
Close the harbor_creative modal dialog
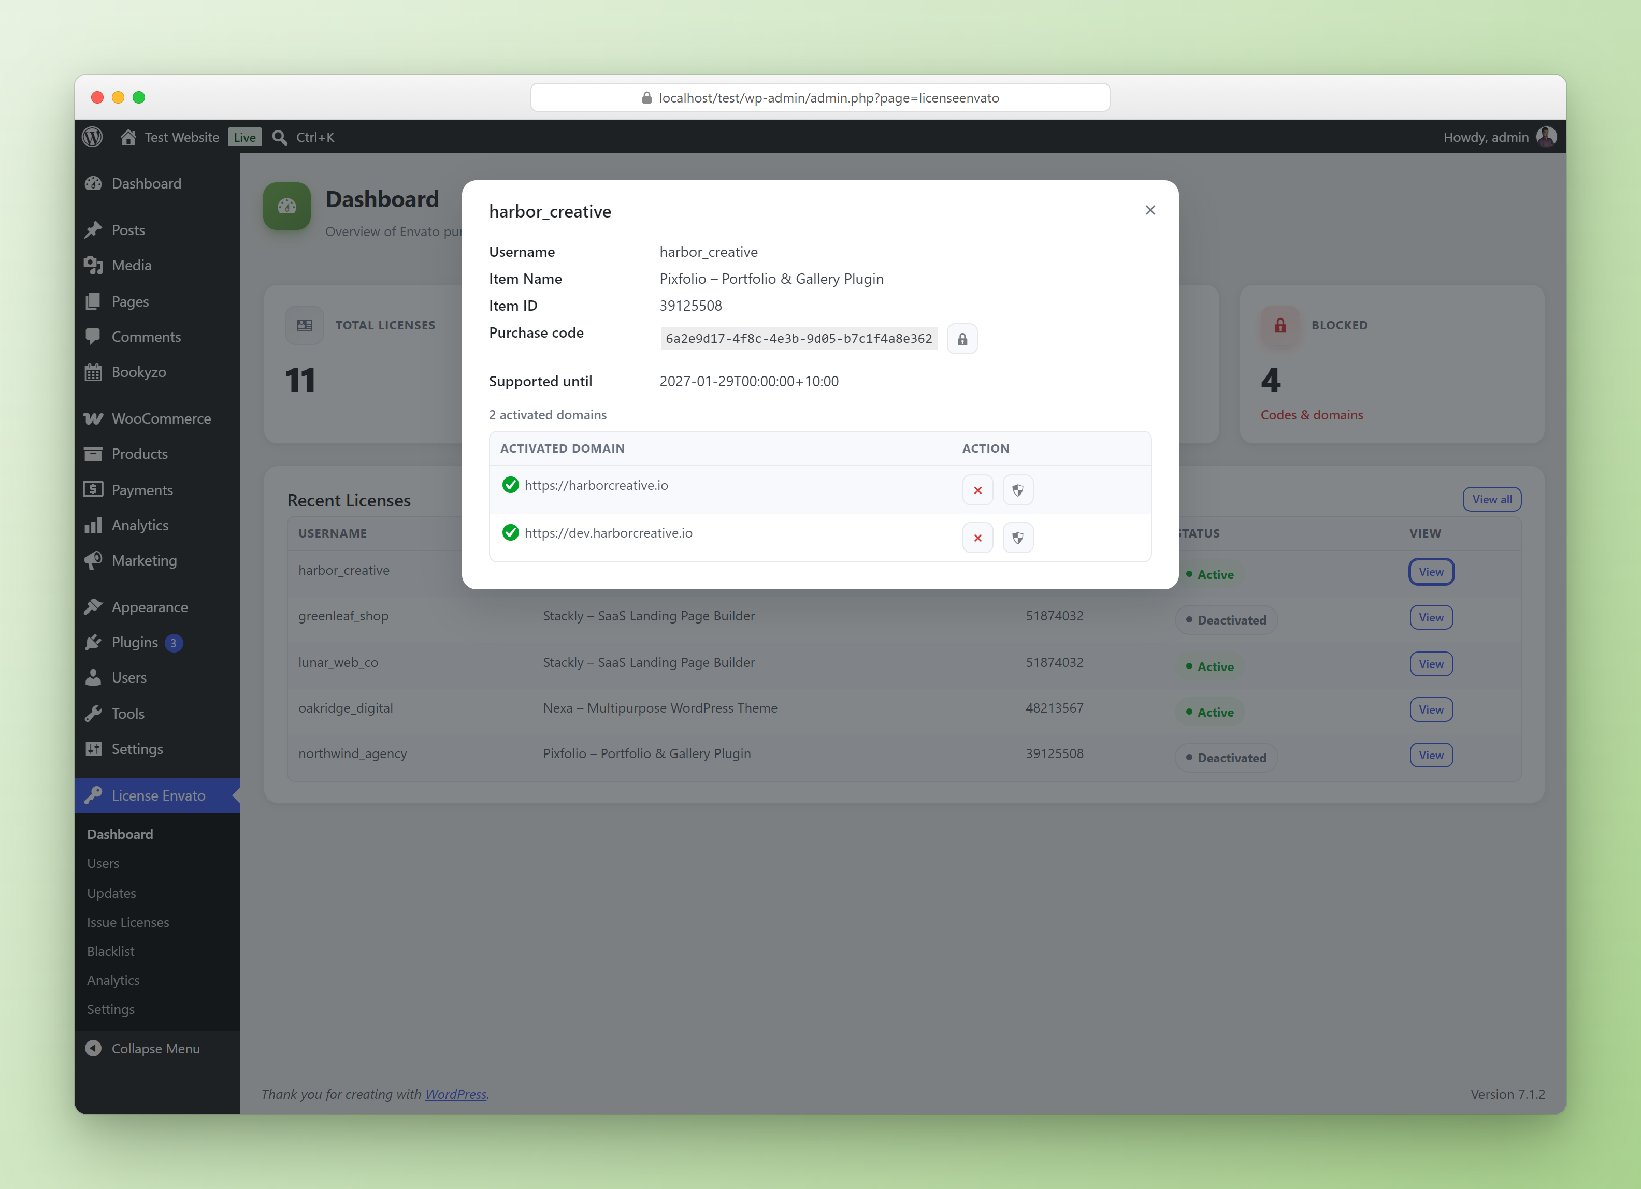(x=1150, y=210)
